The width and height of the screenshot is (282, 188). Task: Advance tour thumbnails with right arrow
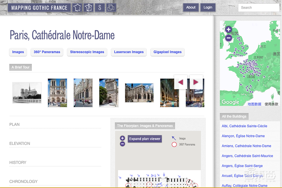196,82
